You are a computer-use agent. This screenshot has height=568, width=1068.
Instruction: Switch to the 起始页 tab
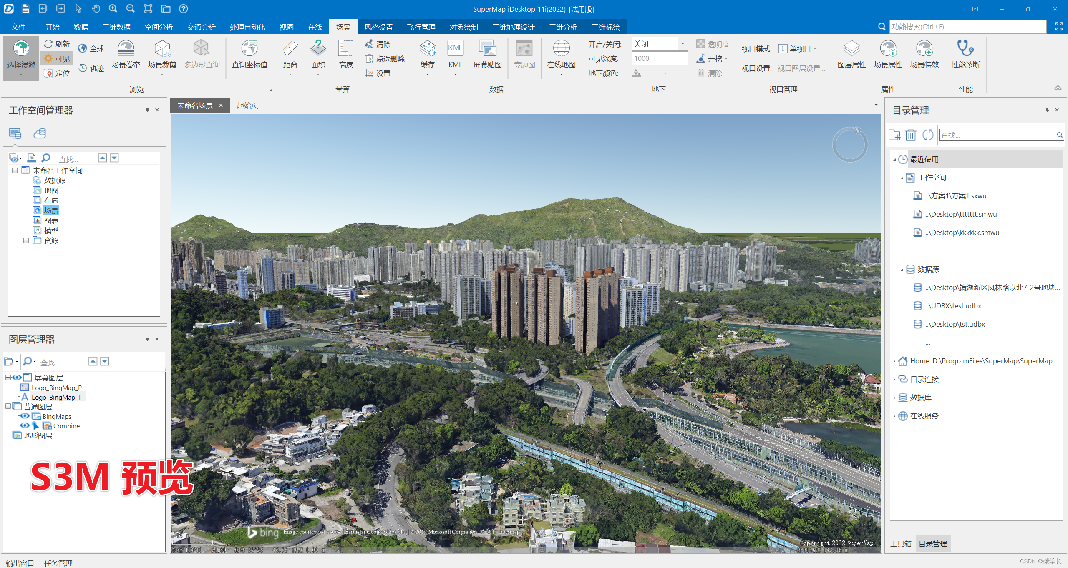point(247,105)
